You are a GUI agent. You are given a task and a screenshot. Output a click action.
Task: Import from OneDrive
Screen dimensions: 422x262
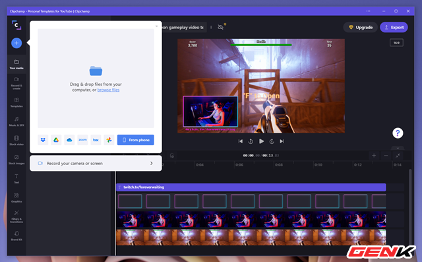coord(69,140)
